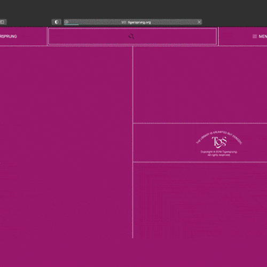
Task: Click the curved library tagline text
Action: point(219,137)
